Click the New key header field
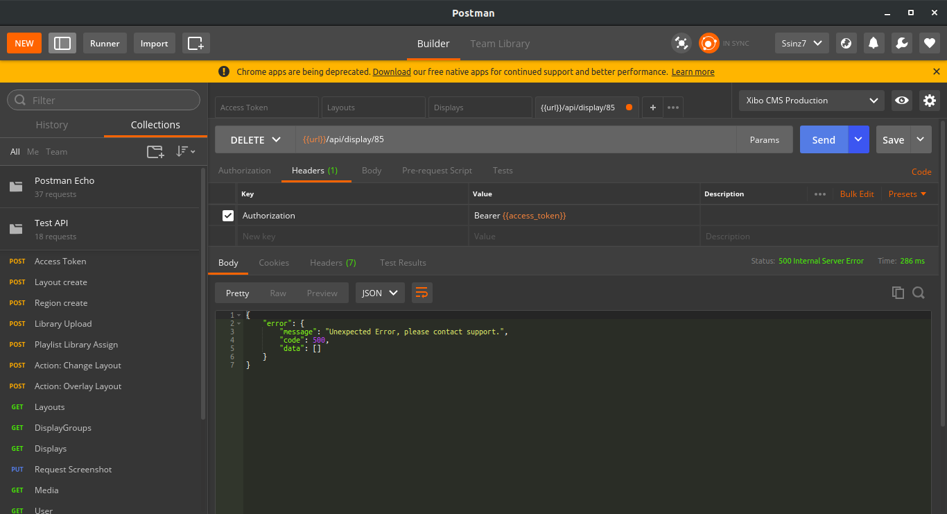The width and height of the screenshot is (947, 514). point(353,237)
